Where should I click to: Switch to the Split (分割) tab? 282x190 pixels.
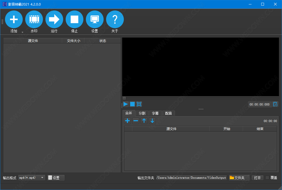142,113
